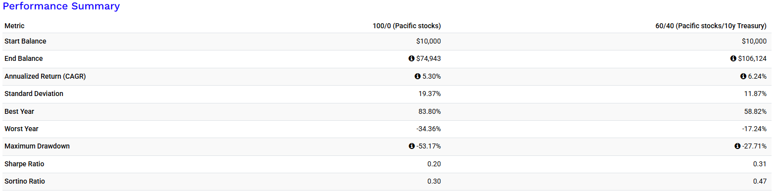Click the Sharpe Ratio row label
Viewport: 779px width, 195px height.
pyautogui.click(x=24, y=164)
